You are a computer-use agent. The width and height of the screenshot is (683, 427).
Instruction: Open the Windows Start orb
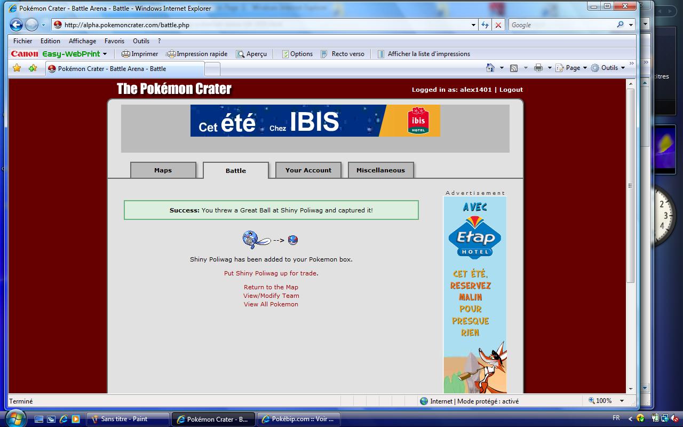point(15,418)
